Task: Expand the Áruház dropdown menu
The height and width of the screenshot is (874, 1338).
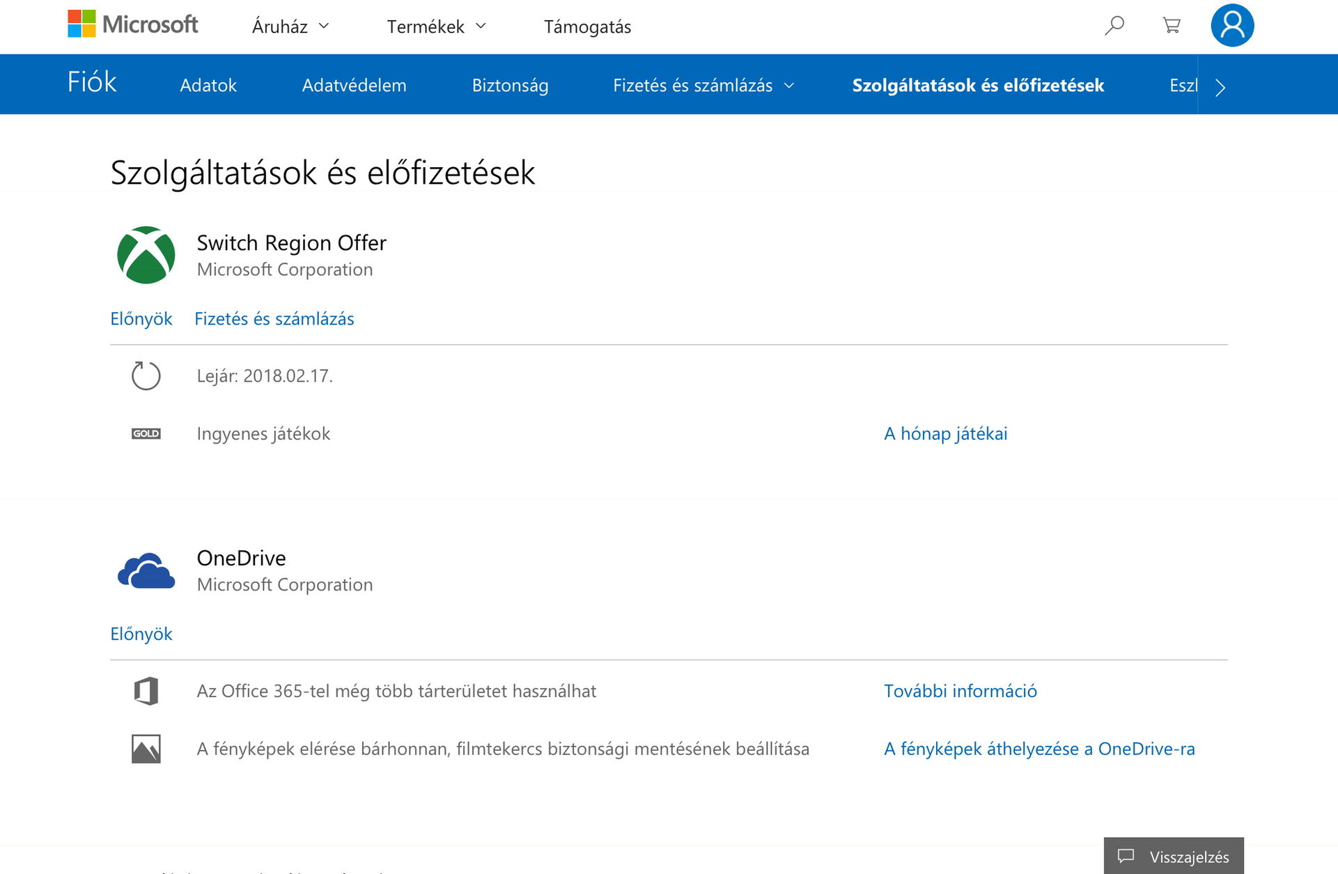Action: [x=290, y=26]
